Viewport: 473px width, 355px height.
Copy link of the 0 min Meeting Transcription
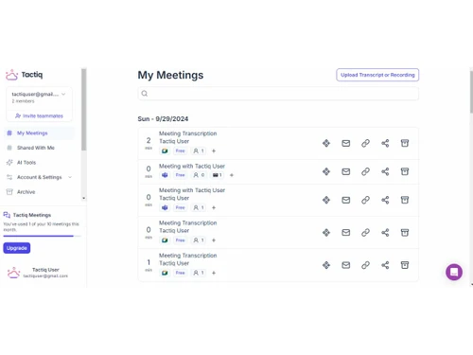click(365, 233)
